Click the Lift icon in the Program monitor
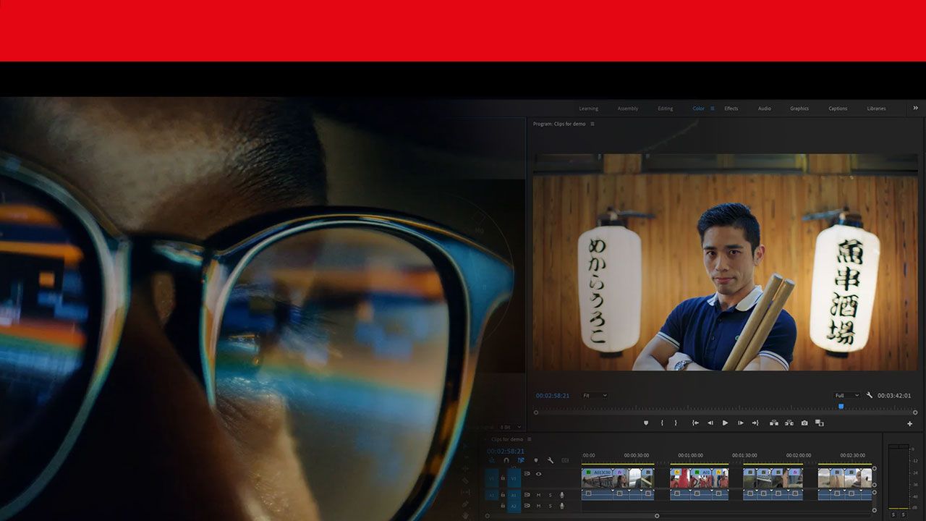 coord(776,423)
